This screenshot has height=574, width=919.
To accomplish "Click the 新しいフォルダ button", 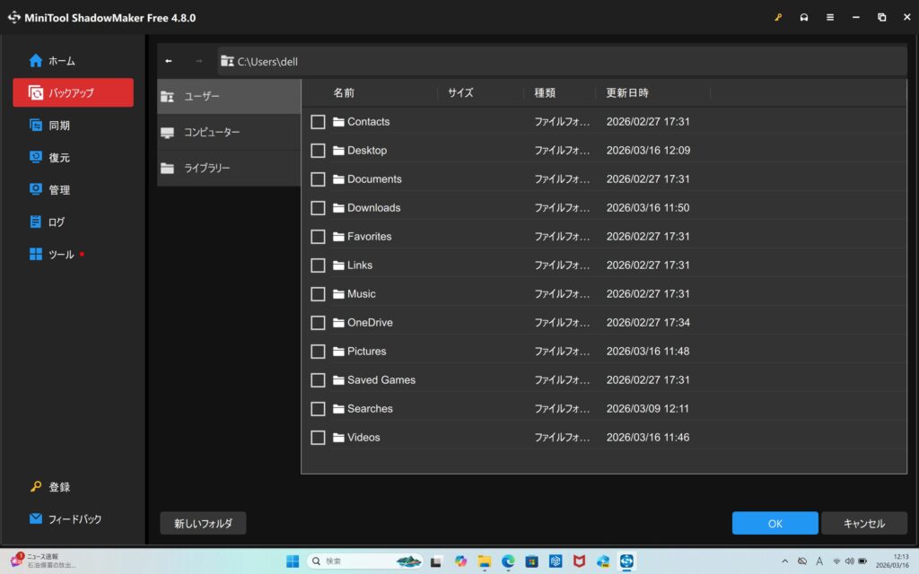I will (x=203, y=524).
